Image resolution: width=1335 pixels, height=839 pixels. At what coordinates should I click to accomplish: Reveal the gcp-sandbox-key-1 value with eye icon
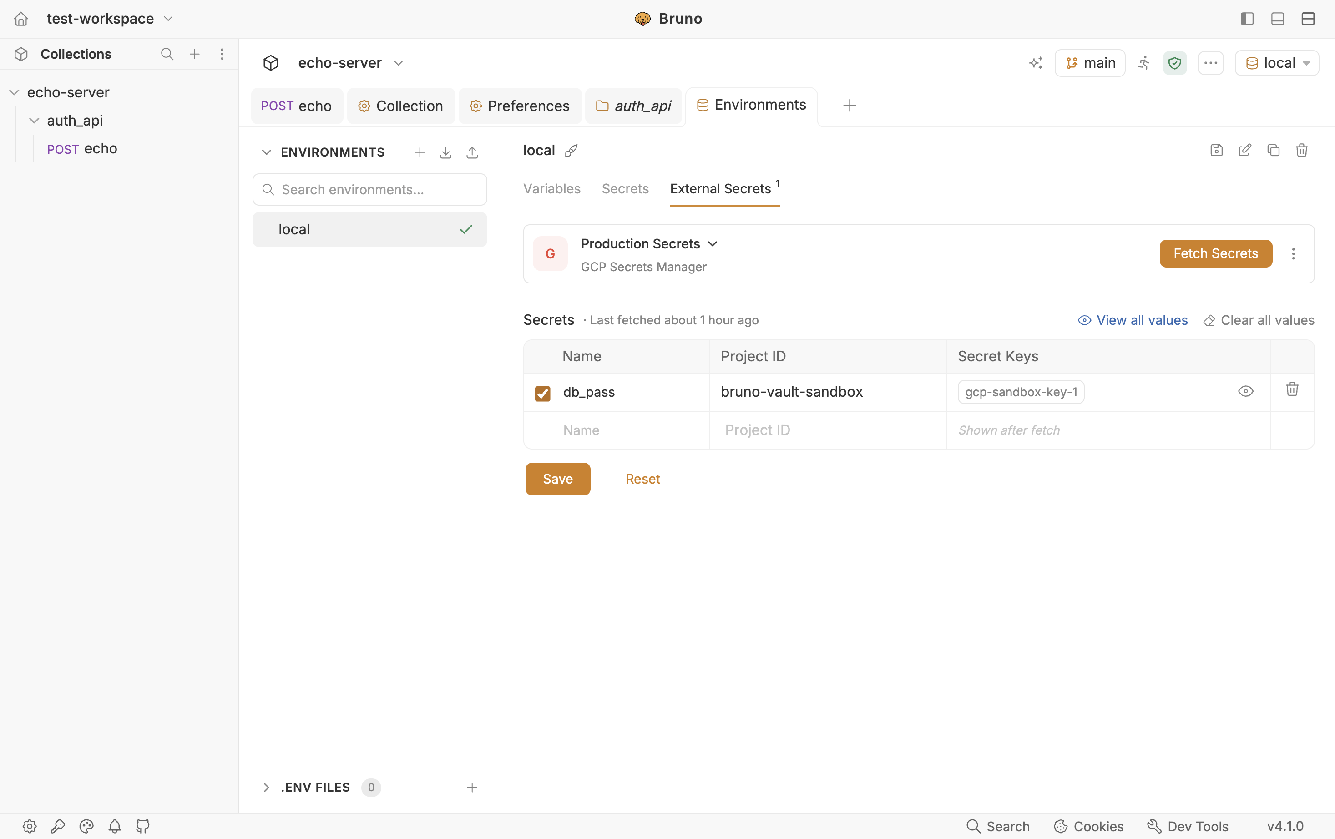pyautogui.click(x=1246, y=391)
